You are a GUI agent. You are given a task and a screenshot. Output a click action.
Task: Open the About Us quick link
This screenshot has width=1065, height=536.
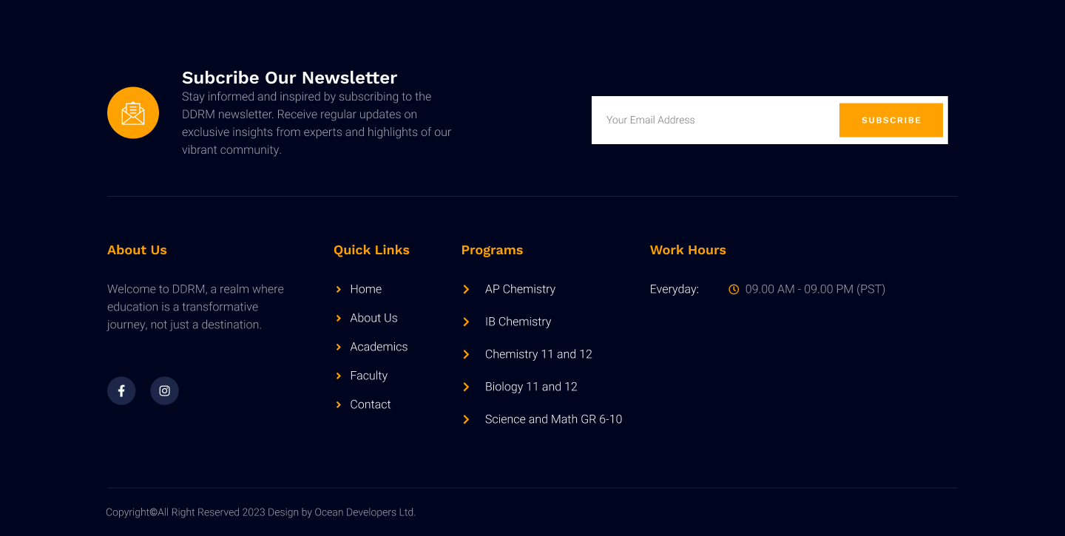(x=373, y=318)
